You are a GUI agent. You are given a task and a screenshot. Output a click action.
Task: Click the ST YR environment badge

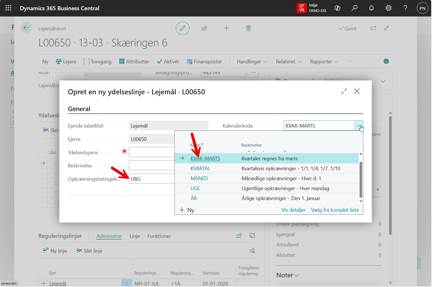[x=302, y=8]
